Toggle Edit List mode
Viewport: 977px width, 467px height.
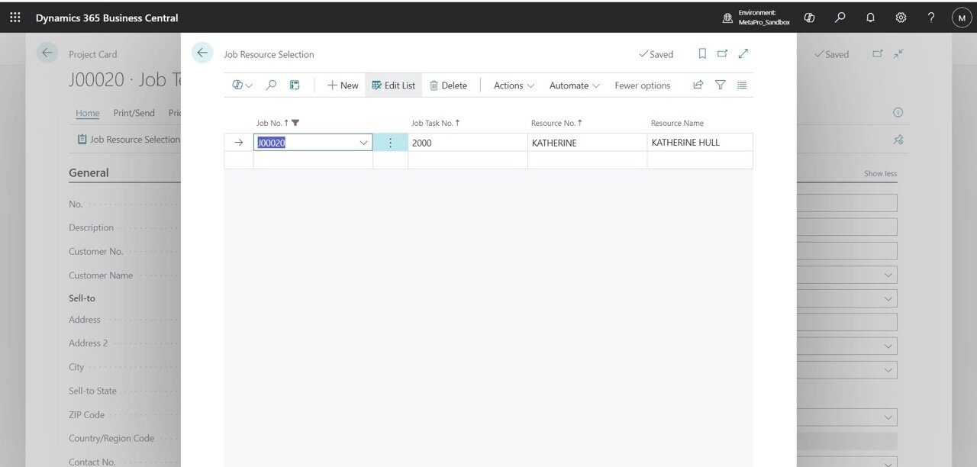[394, 85]
